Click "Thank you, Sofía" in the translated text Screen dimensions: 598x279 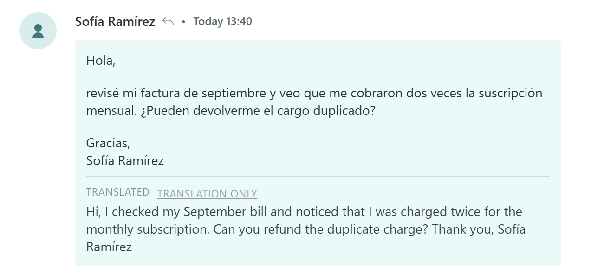(x=479, y=229)
